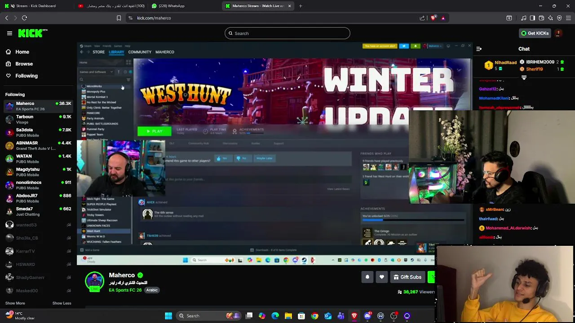Bookmark this page icon

pyautogui.click(x=119, y=18)
